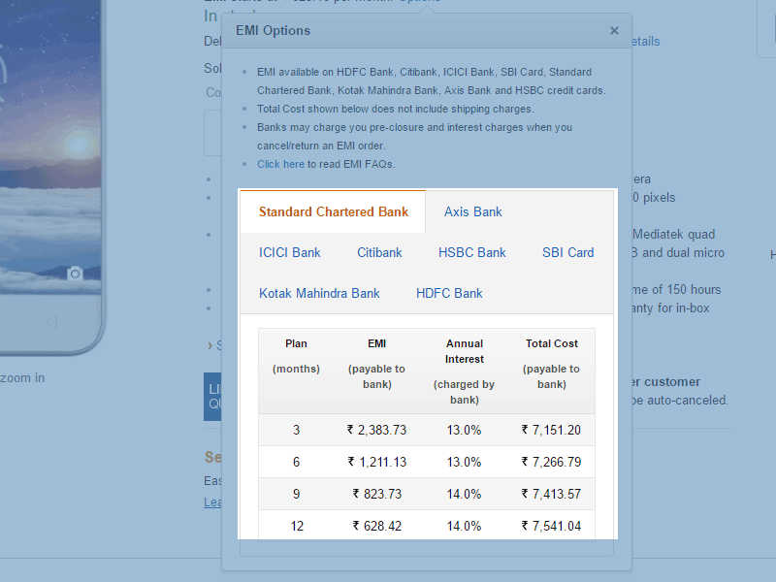This screenshot has width=776, height=582.
Task: Click the EMI value ₹ 2,383.73
Action: click(x=376, y=430)
